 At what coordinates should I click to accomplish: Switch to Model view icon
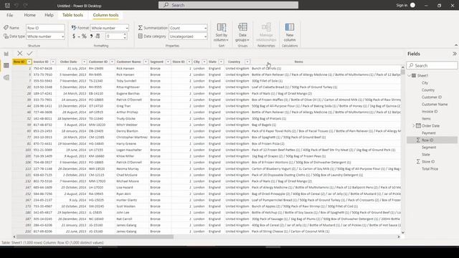pos(6,77)
